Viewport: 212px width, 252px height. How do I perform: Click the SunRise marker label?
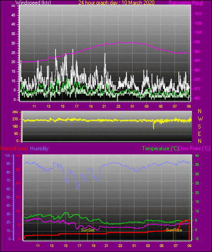174,230
